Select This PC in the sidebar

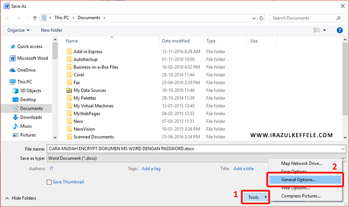[x=21, y=82]
